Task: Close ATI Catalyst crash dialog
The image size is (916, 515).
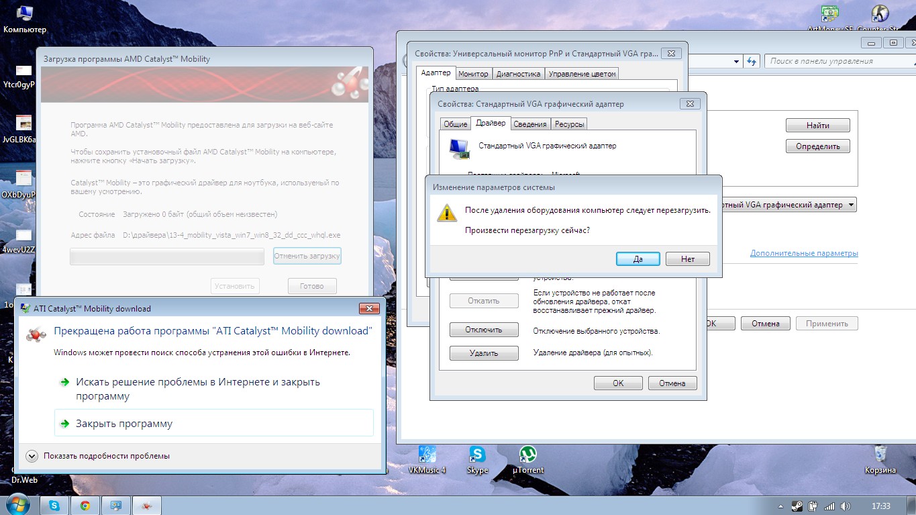Action: [370, 308]
